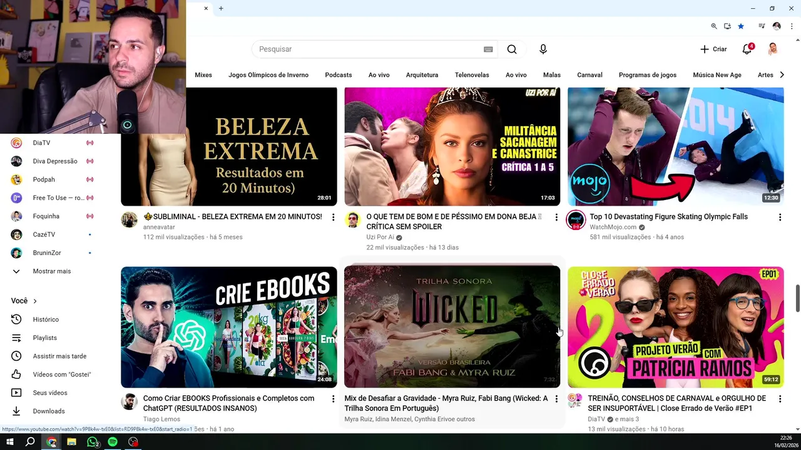Select the Malas filter chip
The height and width of the screenshot is (450, 801).
(x=552, y=75)
